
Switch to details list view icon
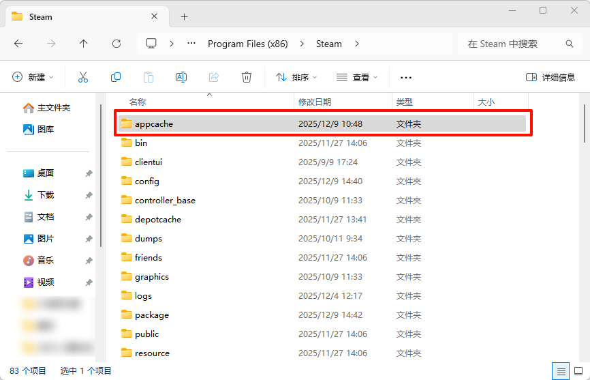coord(561,371)
